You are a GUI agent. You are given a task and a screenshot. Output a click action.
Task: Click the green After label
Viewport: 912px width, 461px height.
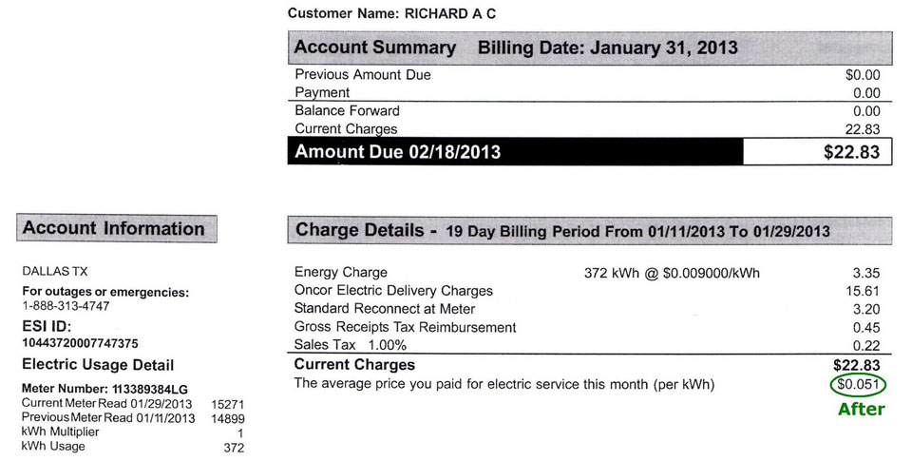pos(861,409)
